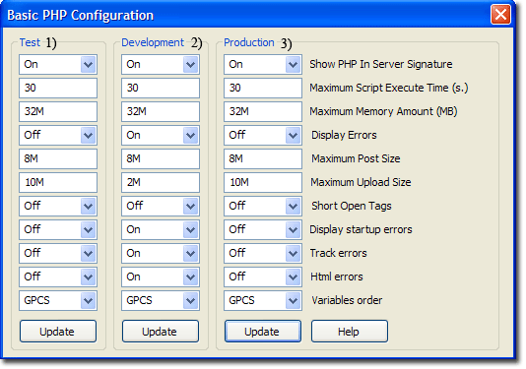Click the Variables order label
Screen dimensions: 526x369
click(x=347, y=300)
